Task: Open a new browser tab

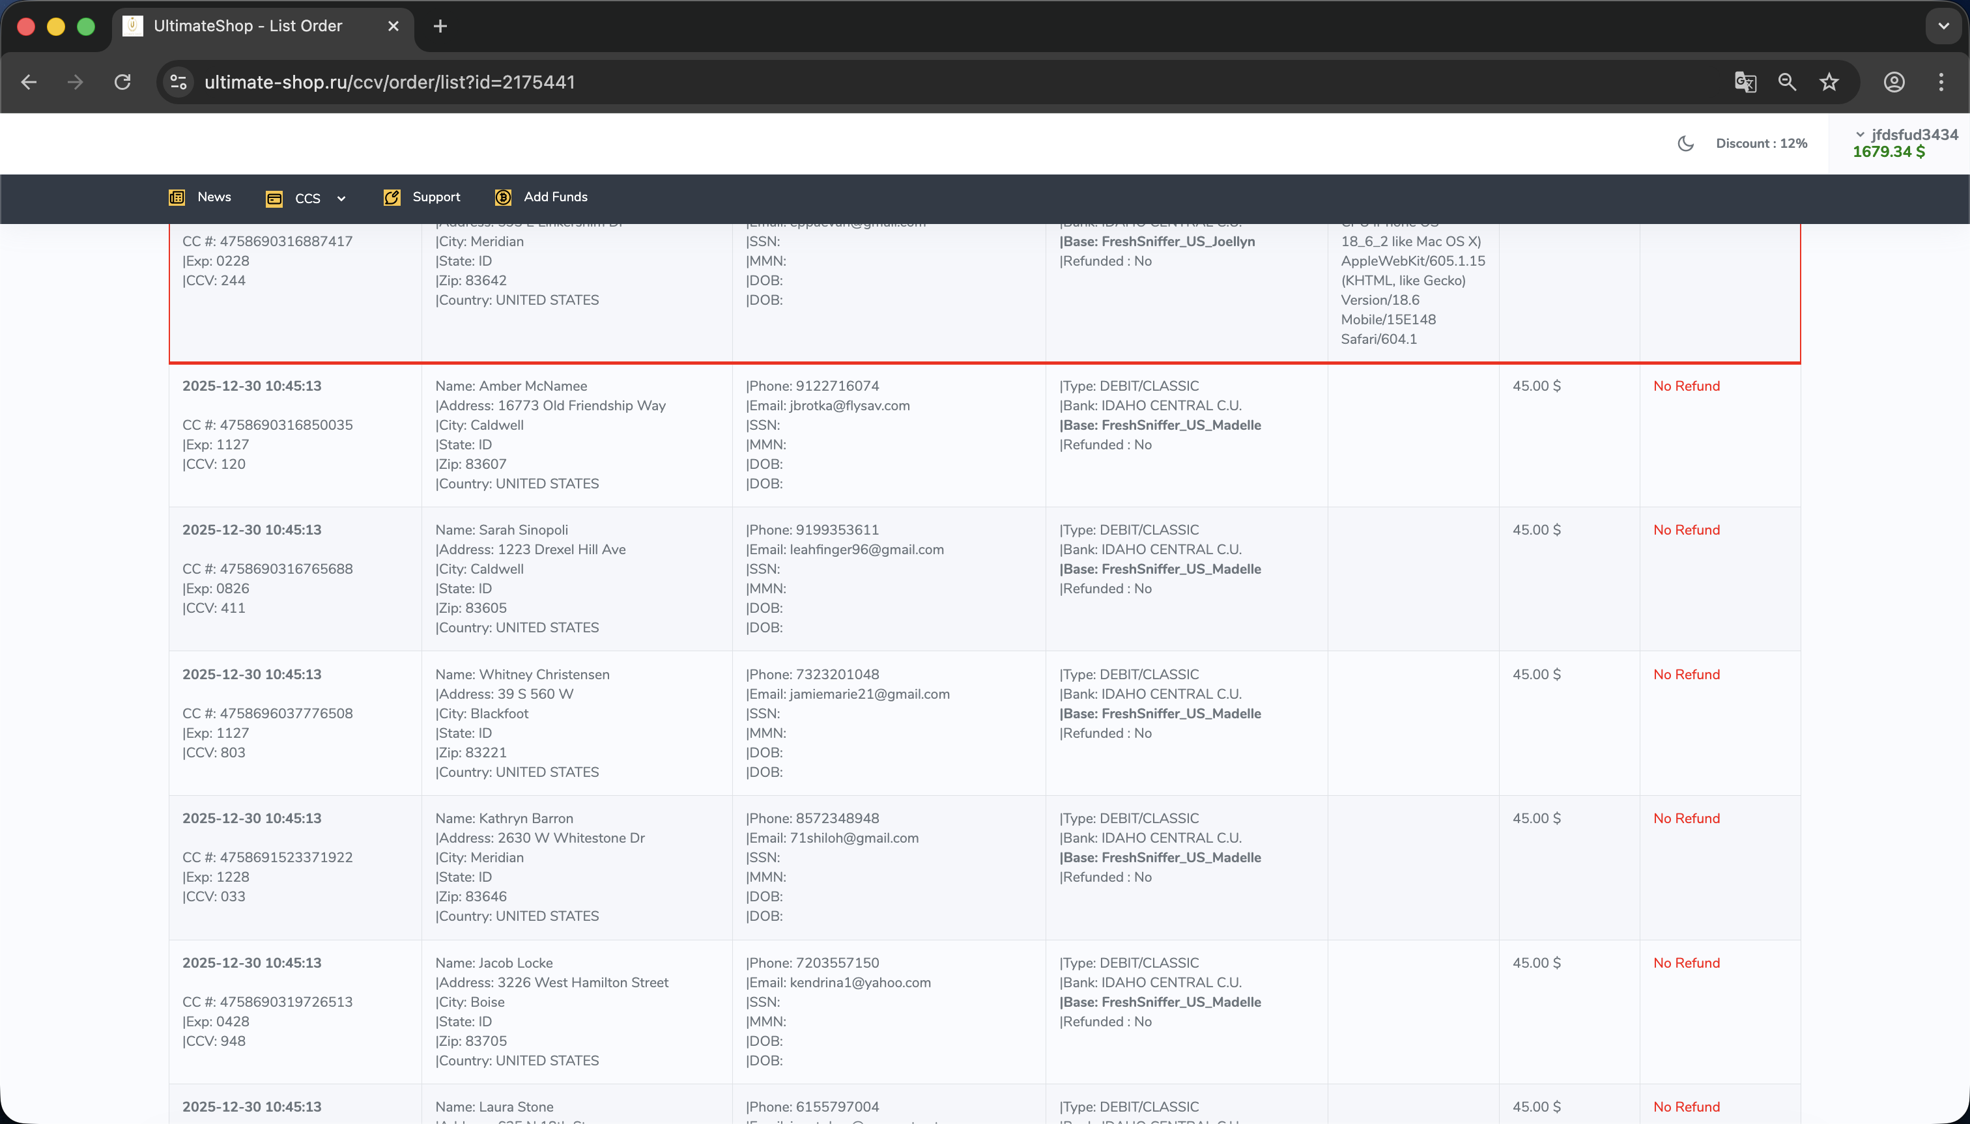Action: click(x=440, y=26)
